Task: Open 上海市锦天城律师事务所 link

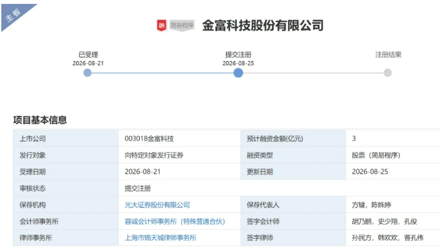Action: point(161,238)
